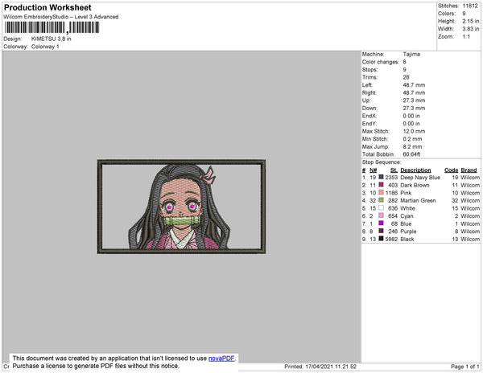Click the 'Printed: 17/04/2021 11.21.52' footer text
Viewport: 483px width, 373px height.
320,367
